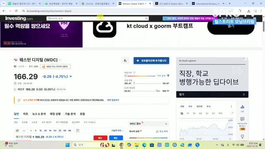This screenshot has width=265, height=149.
Task: Select the 1W chart interval
Action: point(65,131)
